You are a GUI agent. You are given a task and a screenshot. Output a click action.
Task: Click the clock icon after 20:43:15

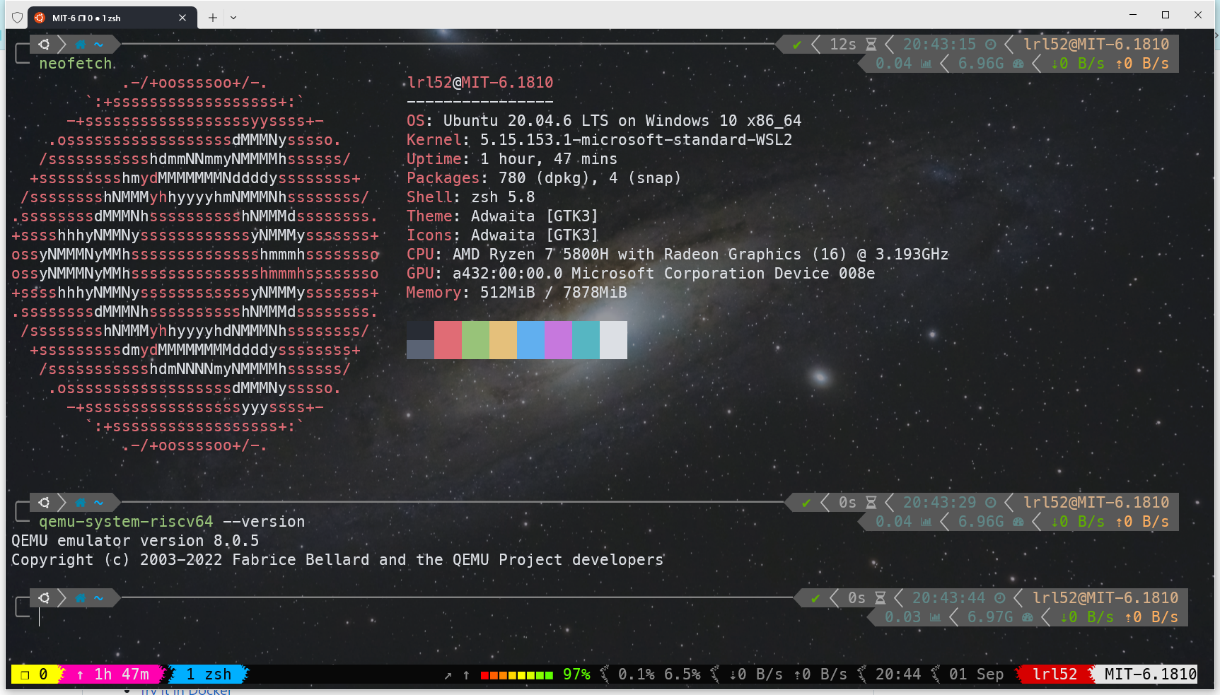(x=990, y=45)
